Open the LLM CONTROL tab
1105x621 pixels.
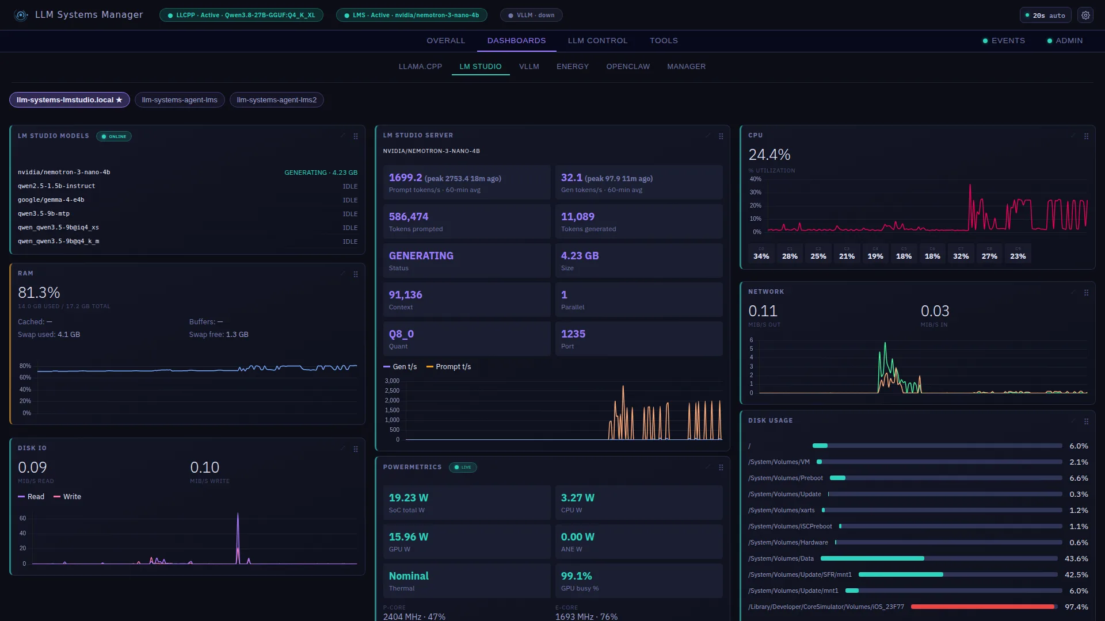597,41
